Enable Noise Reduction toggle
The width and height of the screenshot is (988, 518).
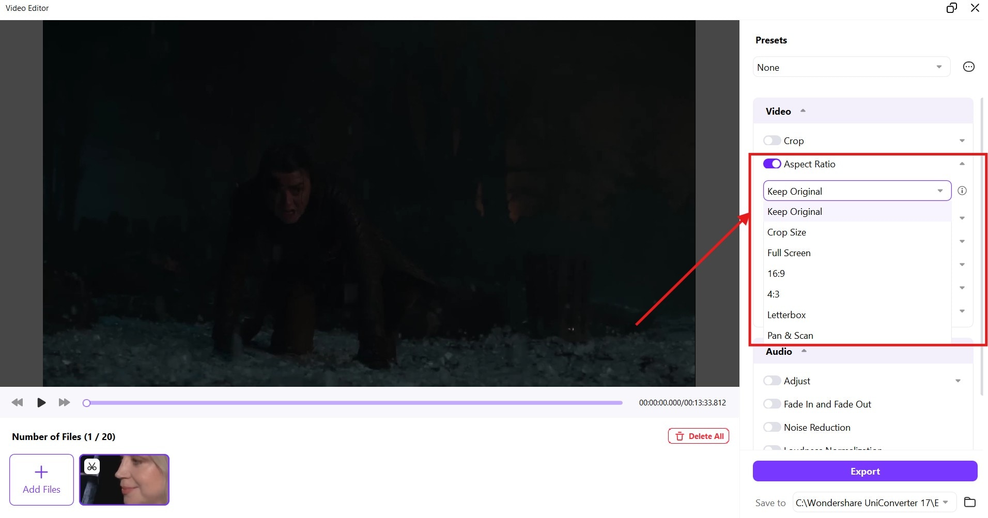pyautogui.click(x=772, y=427)
